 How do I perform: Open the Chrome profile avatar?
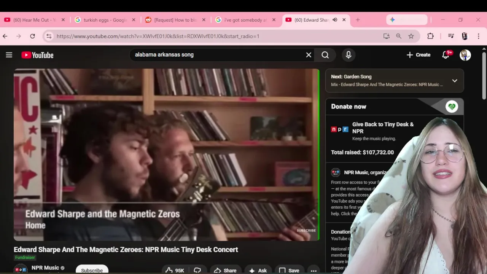pyautogui.click(x=465, y=36)
